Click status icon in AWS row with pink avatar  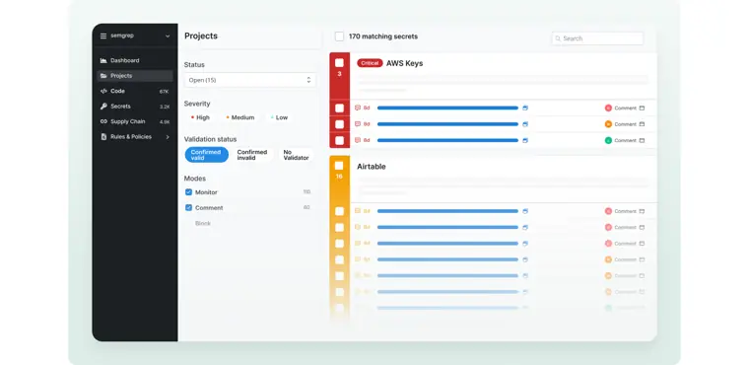tap(358, 109)
